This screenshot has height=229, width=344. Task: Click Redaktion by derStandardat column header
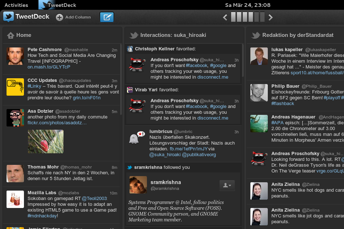298,35
